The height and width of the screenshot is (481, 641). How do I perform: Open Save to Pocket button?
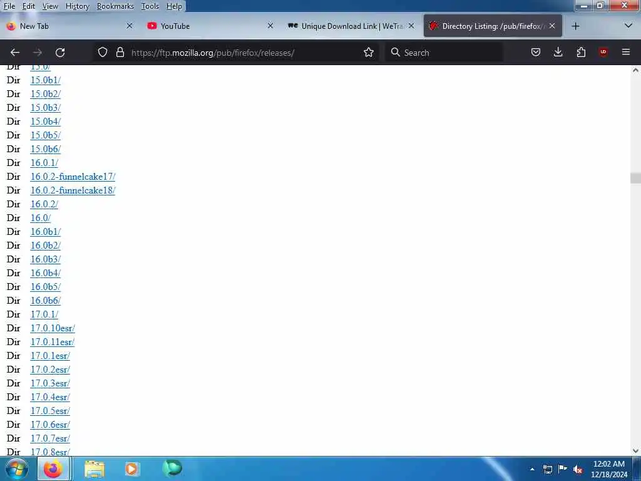tap(536, 53)
